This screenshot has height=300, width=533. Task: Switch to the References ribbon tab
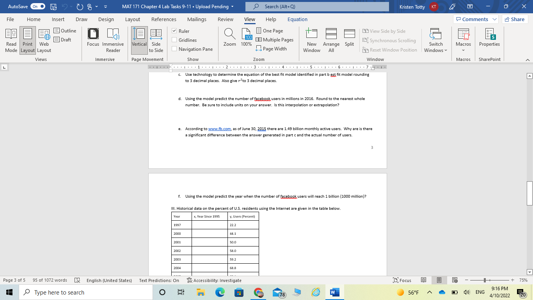[x=164, y=19]
